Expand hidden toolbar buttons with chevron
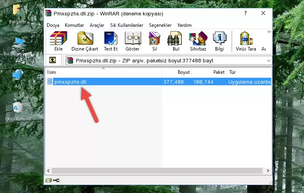This screenshot has height=193, width=304. [x=269, y=32]
